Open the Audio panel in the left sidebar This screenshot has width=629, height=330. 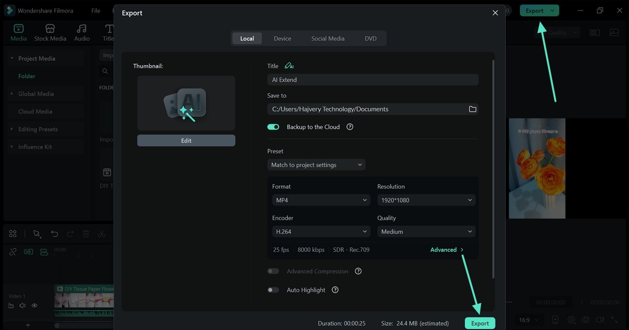(x=81, y=32)
